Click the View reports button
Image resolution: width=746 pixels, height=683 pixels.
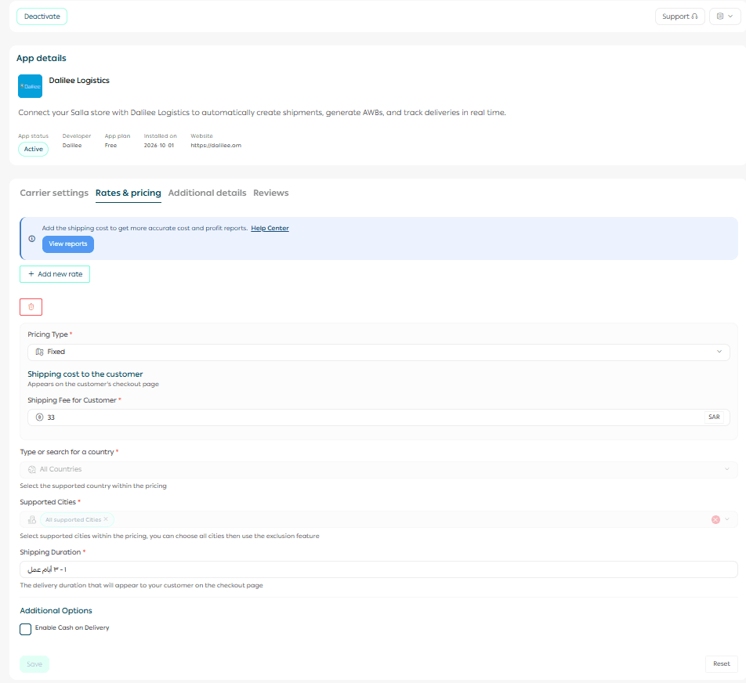[x=68, y=244]
